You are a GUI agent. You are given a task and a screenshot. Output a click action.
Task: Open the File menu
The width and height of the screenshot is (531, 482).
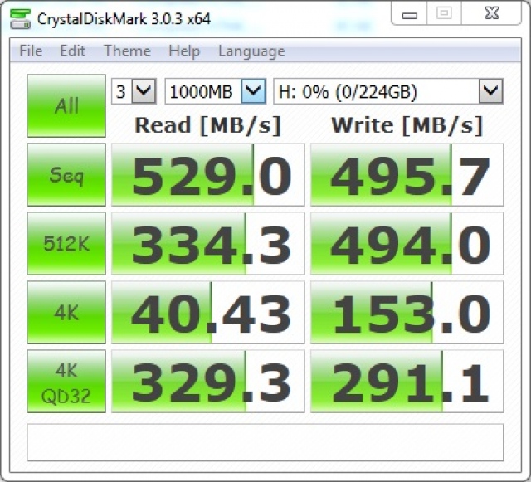click(31, 51)
